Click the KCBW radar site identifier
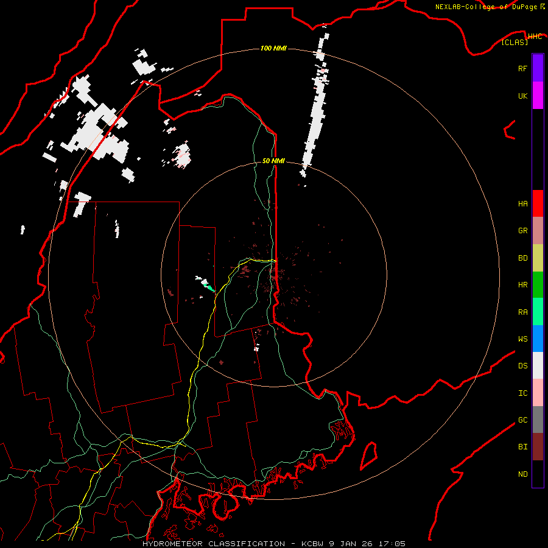 (313, 544)
